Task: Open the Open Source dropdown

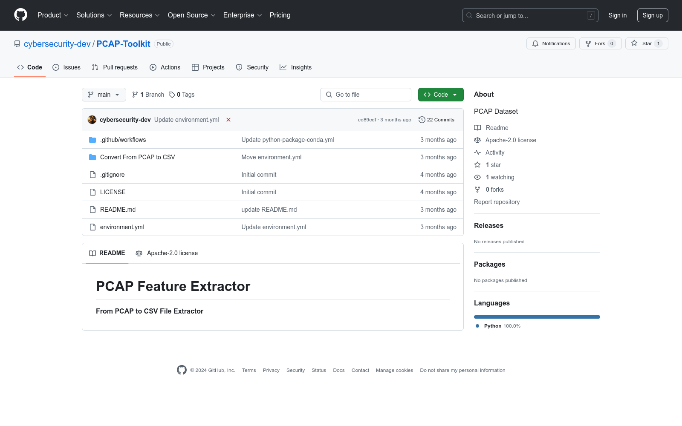Action: pyautogui.click(x=192, y=15)
